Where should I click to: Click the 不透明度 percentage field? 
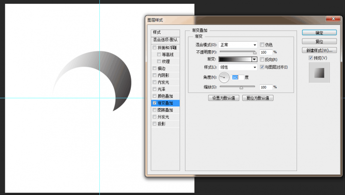coord(266,52)
